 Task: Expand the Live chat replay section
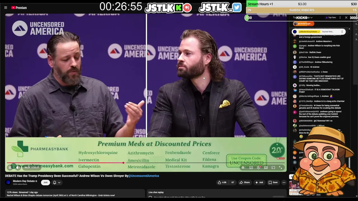(x=217, y=193)
